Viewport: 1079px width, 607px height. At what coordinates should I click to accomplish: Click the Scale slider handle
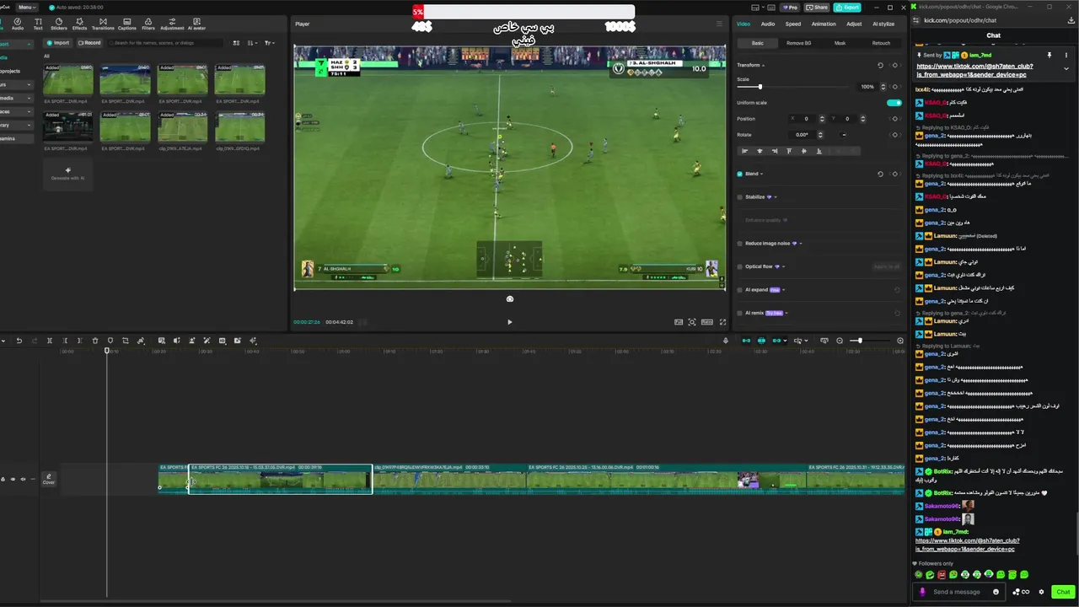click(760, 87)
